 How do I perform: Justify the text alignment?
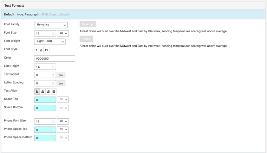click(54, 92)
